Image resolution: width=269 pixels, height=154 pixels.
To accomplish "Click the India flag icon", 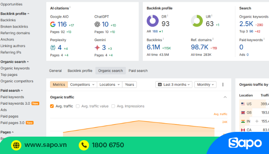I will pyautogui.click(x=243, y=121).
